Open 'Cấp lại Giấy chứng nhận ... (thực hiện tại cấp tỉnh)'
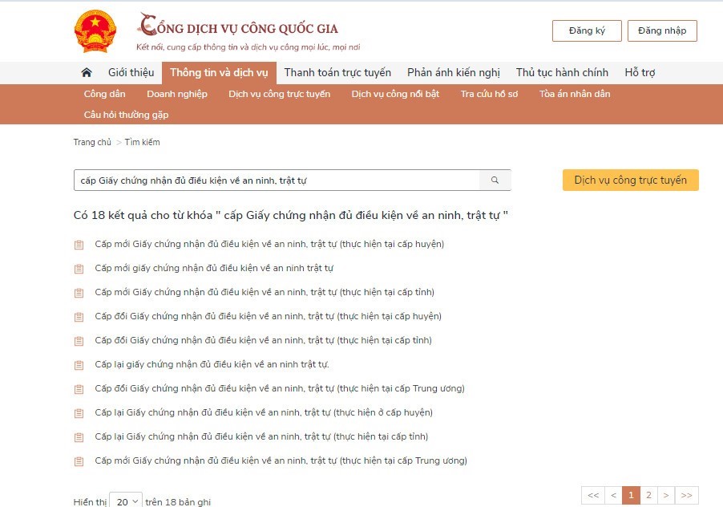This screenshot has height=507, width=723. 261,436
